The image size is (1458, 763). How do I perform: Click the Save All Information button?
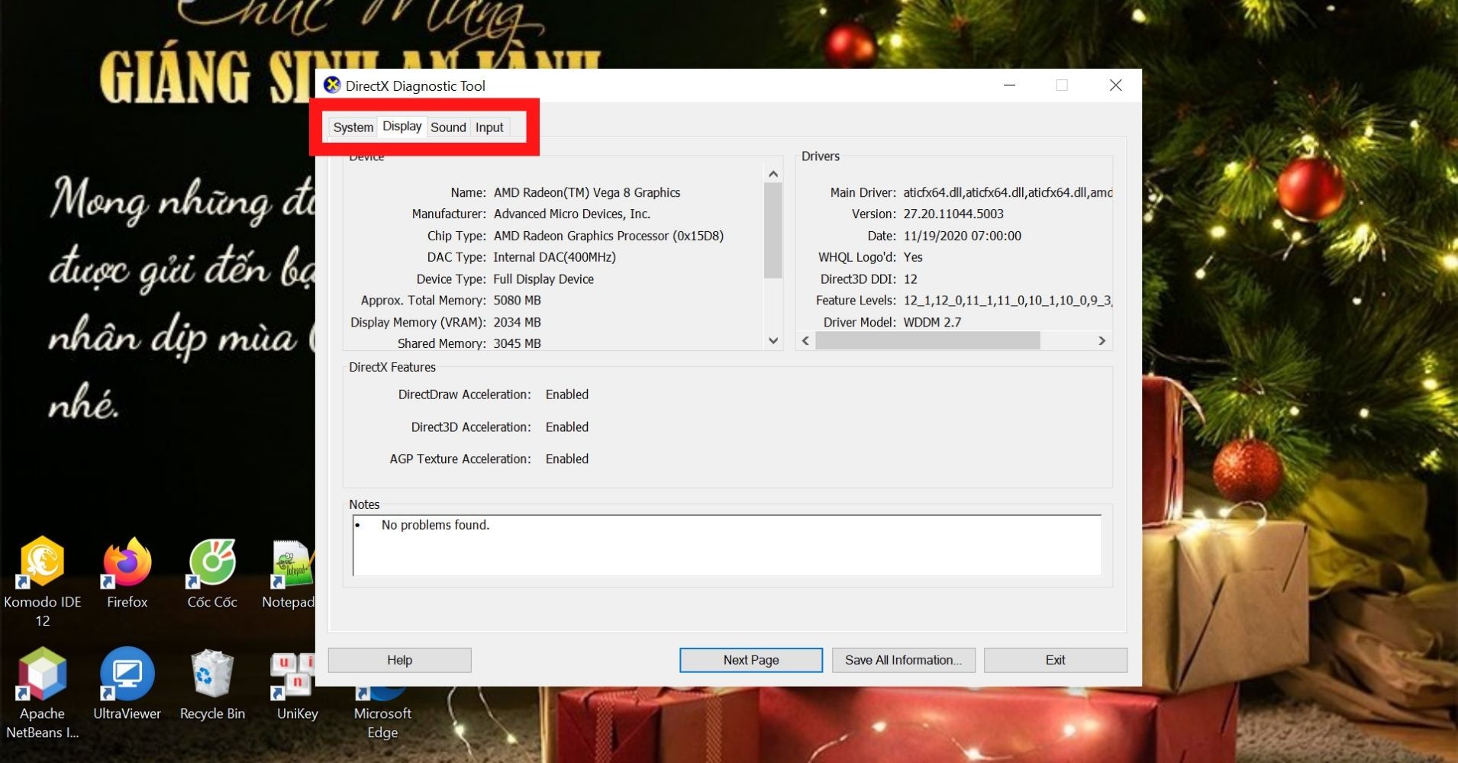click(903, 660)
